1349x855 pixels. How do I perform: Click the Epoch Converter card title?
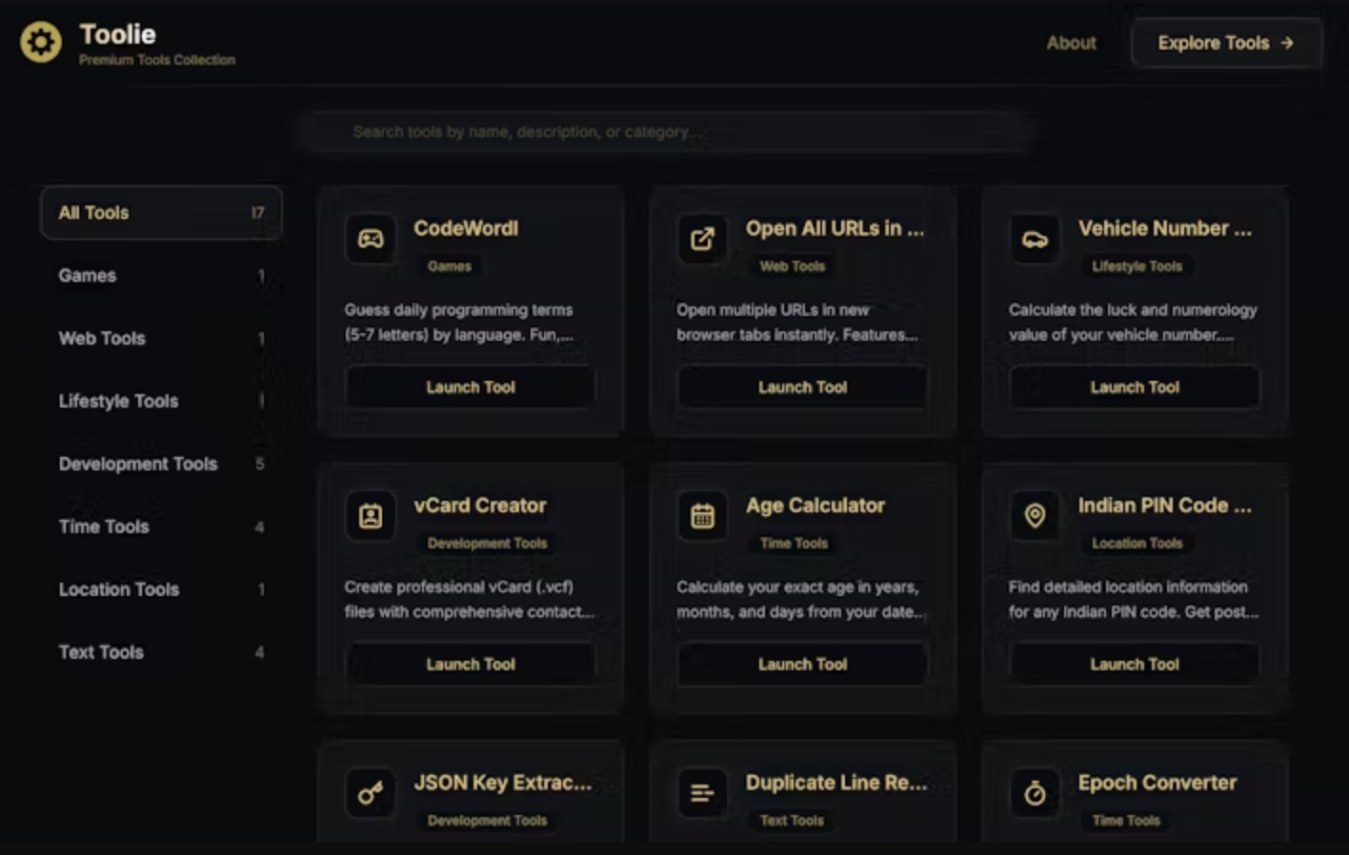coord(1158,783)
